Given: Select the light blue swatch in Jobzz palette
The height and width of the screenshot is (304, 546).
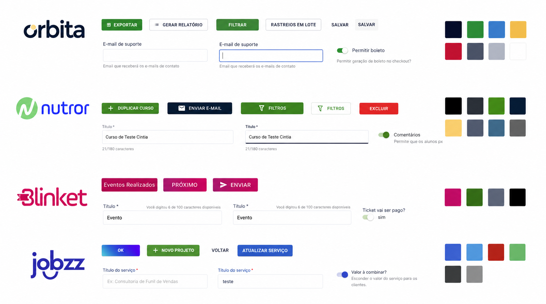Looking at the screenshot, I should (x=474, y=252).
